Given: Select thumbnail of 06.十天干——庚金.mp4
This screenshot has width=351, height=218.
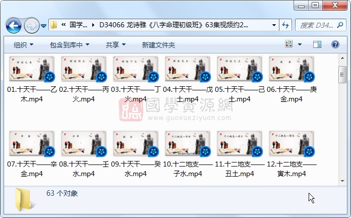Looking at the screenshot, I should click(291, 69).
